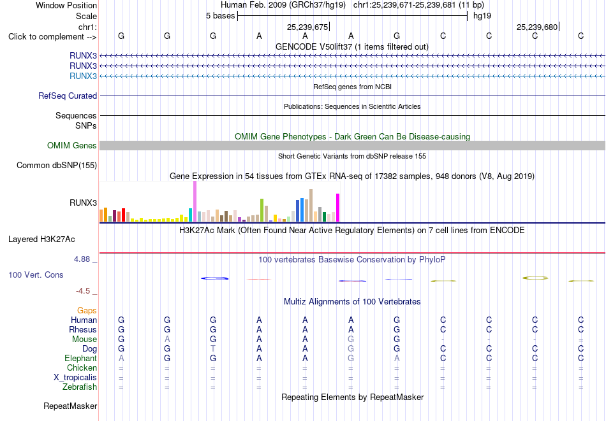Screen dimensions: 606x421
Task: Click the SNPs track label
Action: click(x=86, y=126)
